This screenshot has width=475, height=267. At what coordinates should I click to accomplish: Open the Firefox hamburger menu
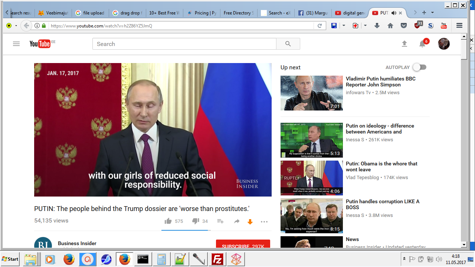tap(459, 26)
